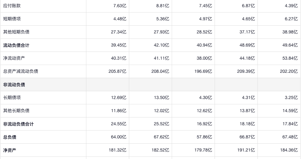The height and width of the screenshot is (159, 305).
Task: Select the 38.00亿 net current assets cell
Action: (x=204, y=58)
